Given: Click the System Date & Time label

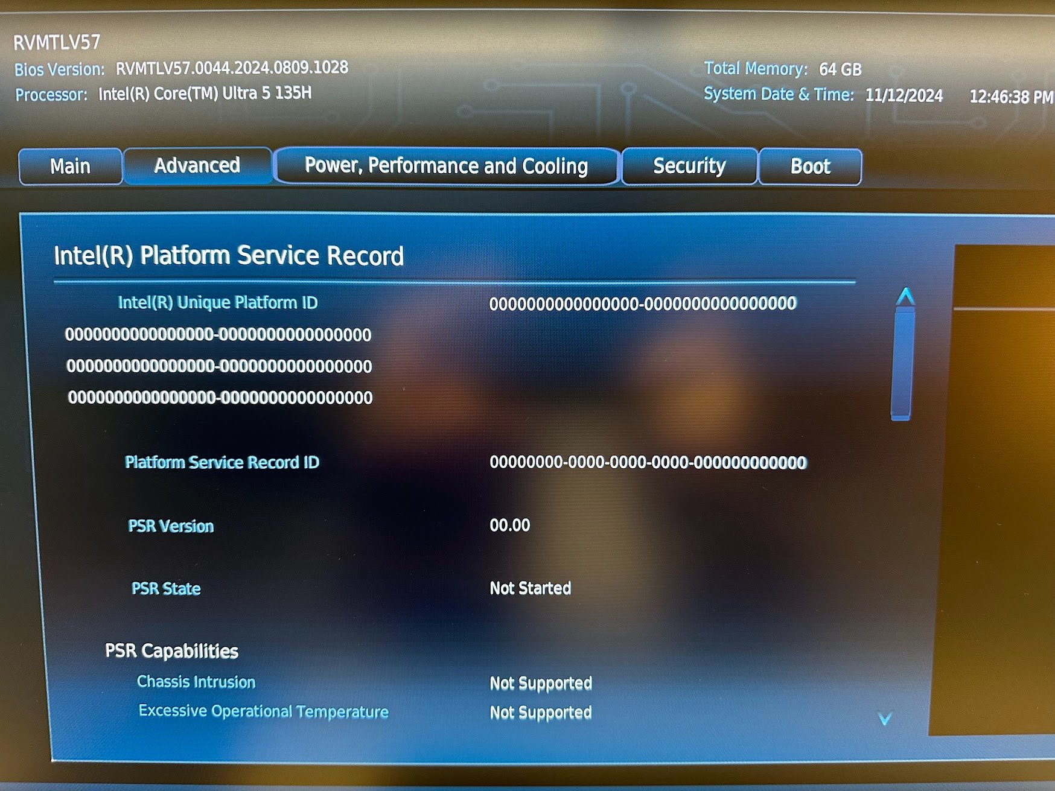Looking at the screenshot, I should coord(779,94).
